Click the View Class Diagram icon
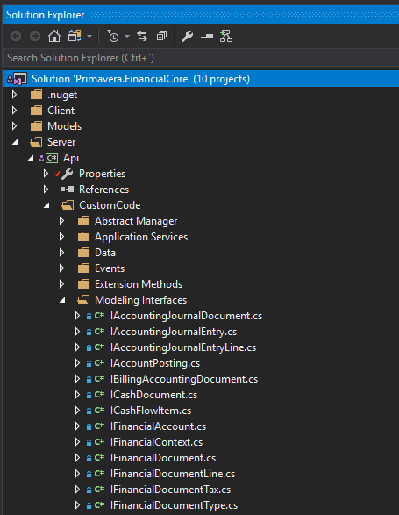 (x=226, y=36)
